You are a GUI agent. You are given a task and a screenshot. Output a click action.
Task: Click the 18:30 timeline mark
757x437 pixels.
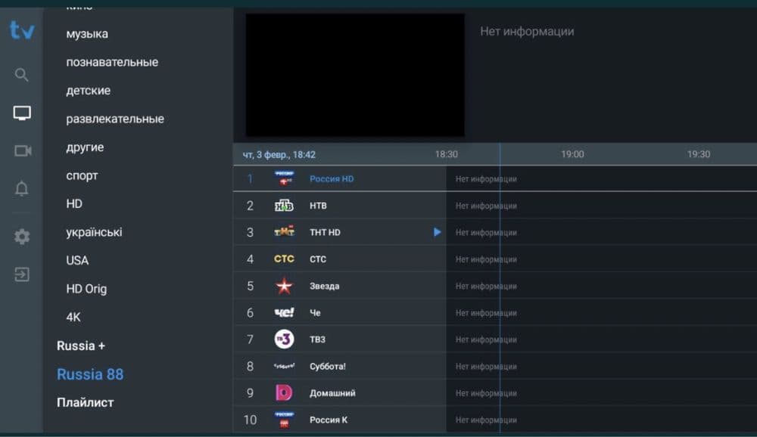446,154
